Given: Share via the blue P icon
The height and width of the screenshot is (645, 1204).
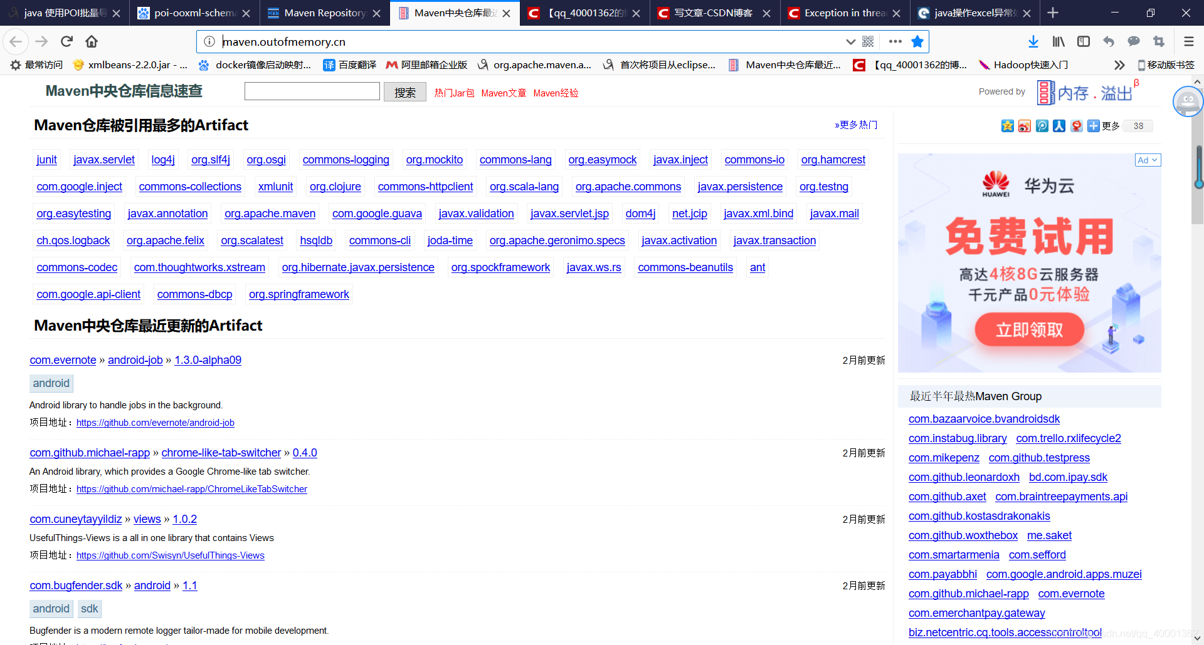Looking at the screenshot, I should coord(1042,126).
